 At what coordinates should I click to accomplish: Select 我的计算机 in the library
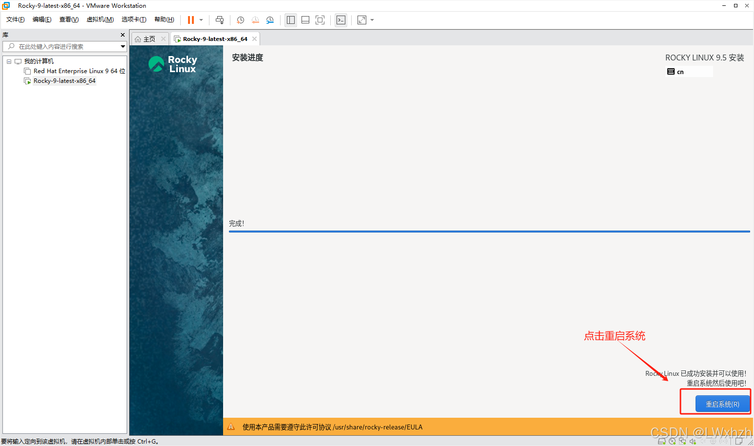pos(39,61)
